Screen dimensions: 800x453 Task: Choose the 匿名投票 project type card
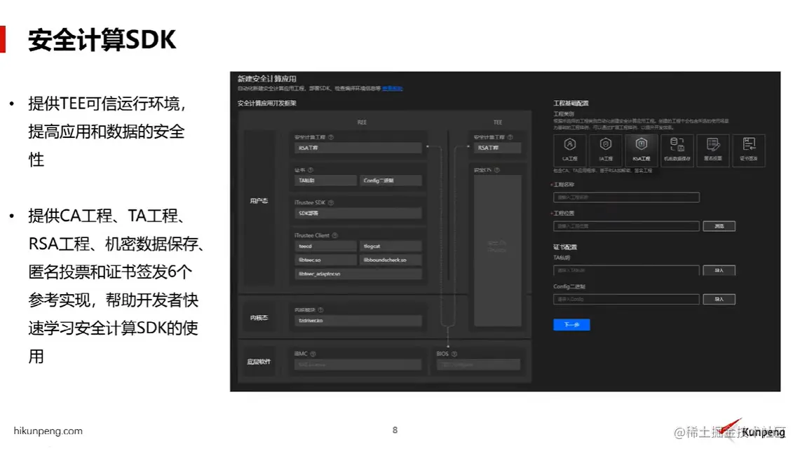tap(713, 150)
